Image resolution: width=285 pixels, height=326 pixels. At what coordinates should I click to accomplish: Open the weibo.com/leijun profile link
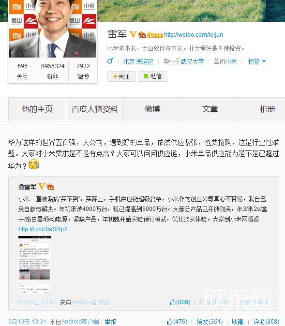click(x=194, y=34)
